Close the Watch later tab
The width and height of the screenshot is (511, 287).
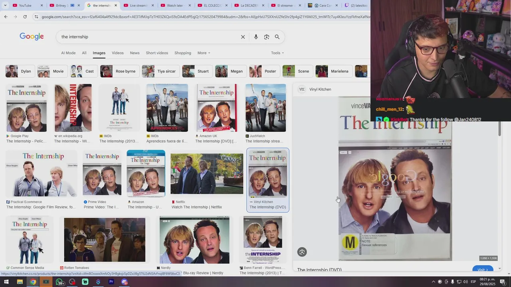pos(190,6)
